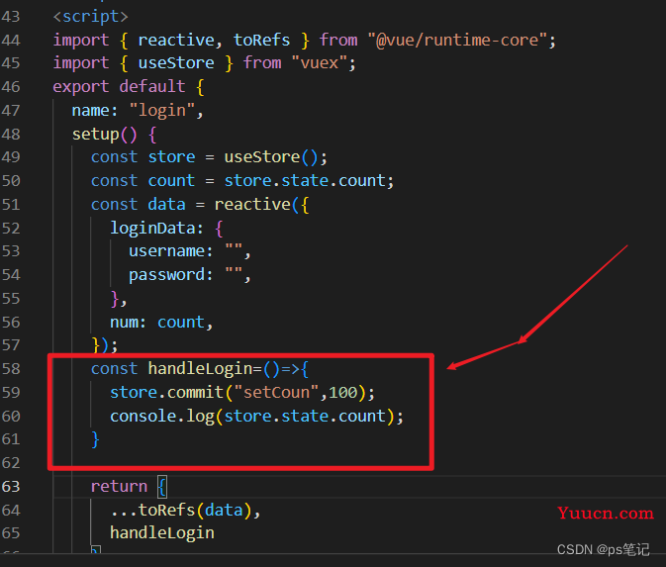This screenshot has height=567, width=666.
Task: Click the password property key
Action: coord(167,275)
